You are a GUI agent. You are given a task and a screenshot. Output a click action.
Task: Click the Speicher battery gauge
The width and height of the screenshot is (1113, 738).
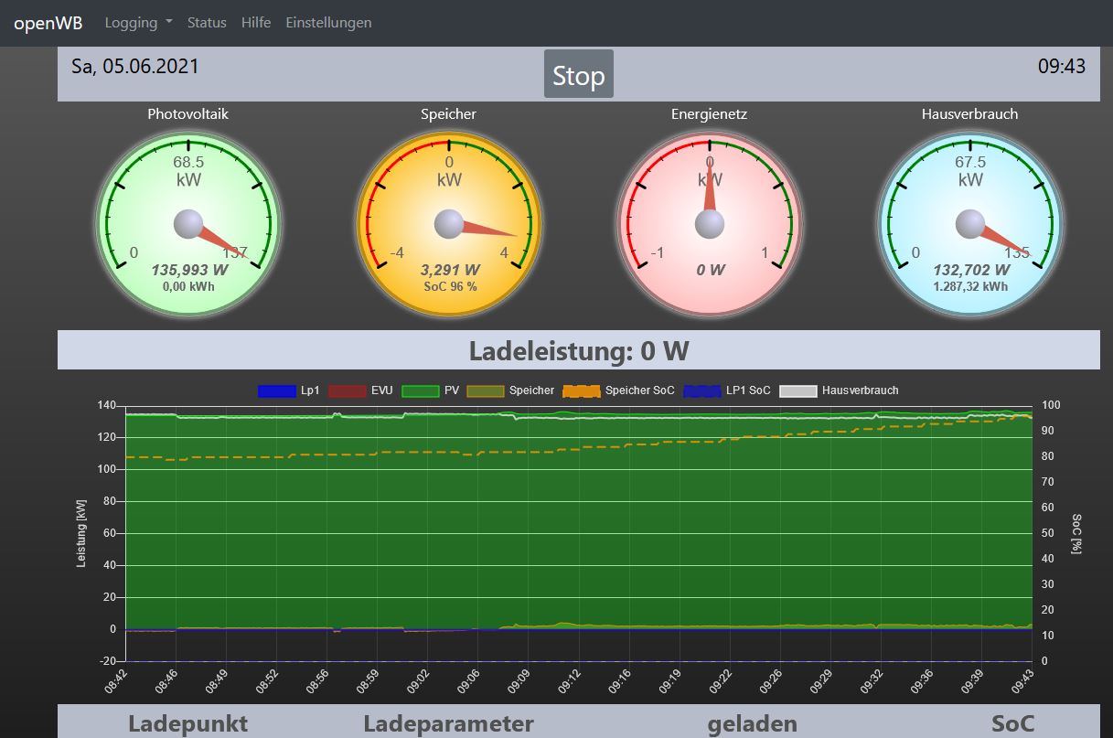pyautogui.click(x=449, y=224)
